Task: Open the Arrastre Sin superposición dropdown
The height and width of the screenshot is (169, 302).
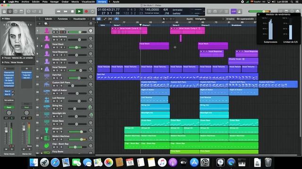Action: click(x=246, y=19)
